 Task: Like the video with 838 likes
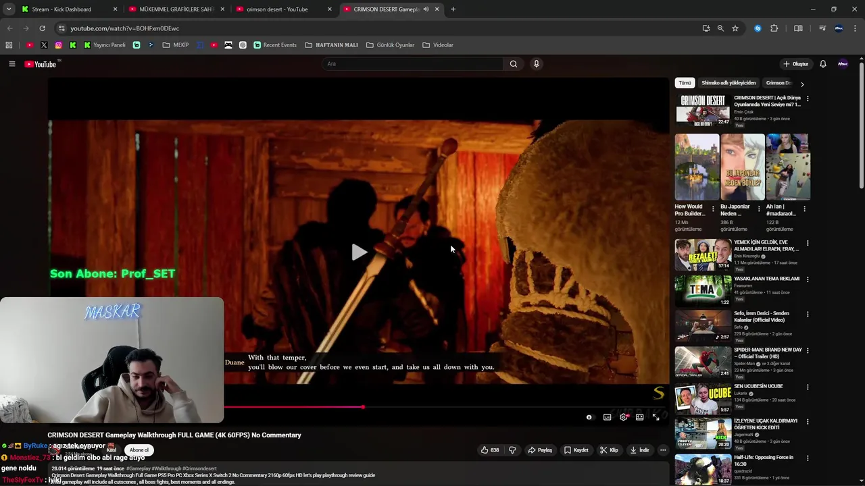pos(490,450)
